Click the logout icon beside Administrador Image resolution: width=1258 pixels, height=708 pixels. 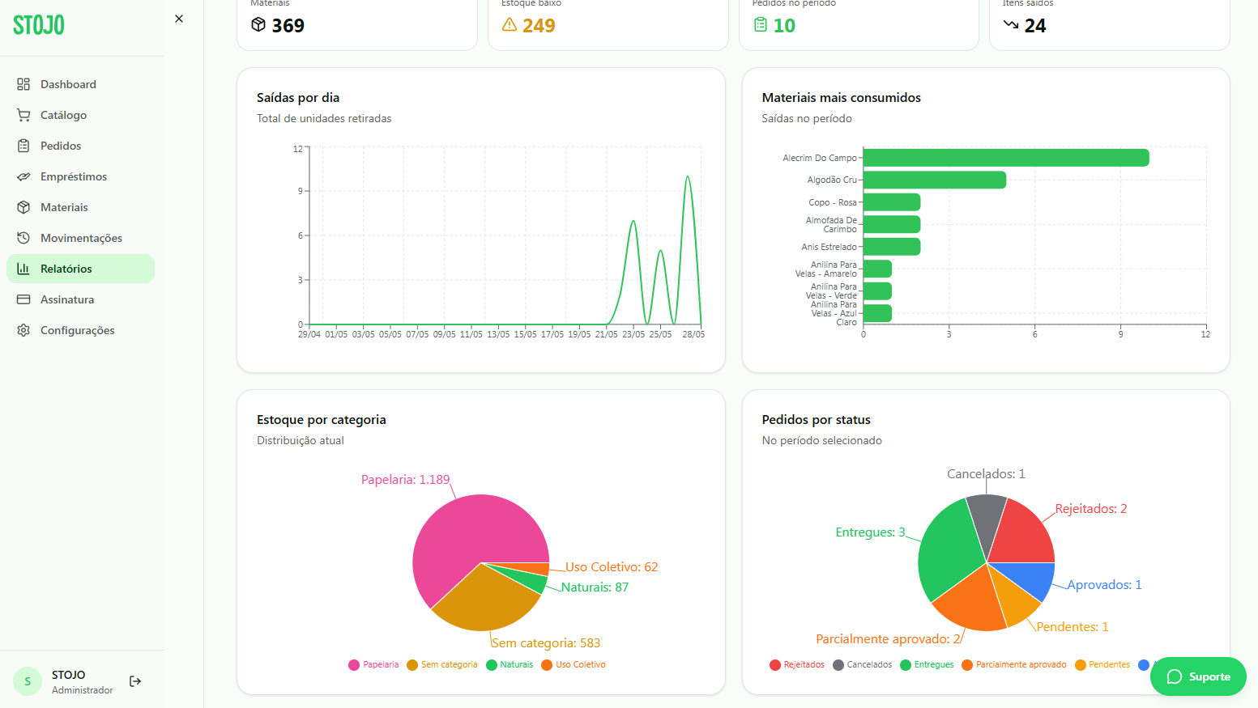tap(135, 681)
